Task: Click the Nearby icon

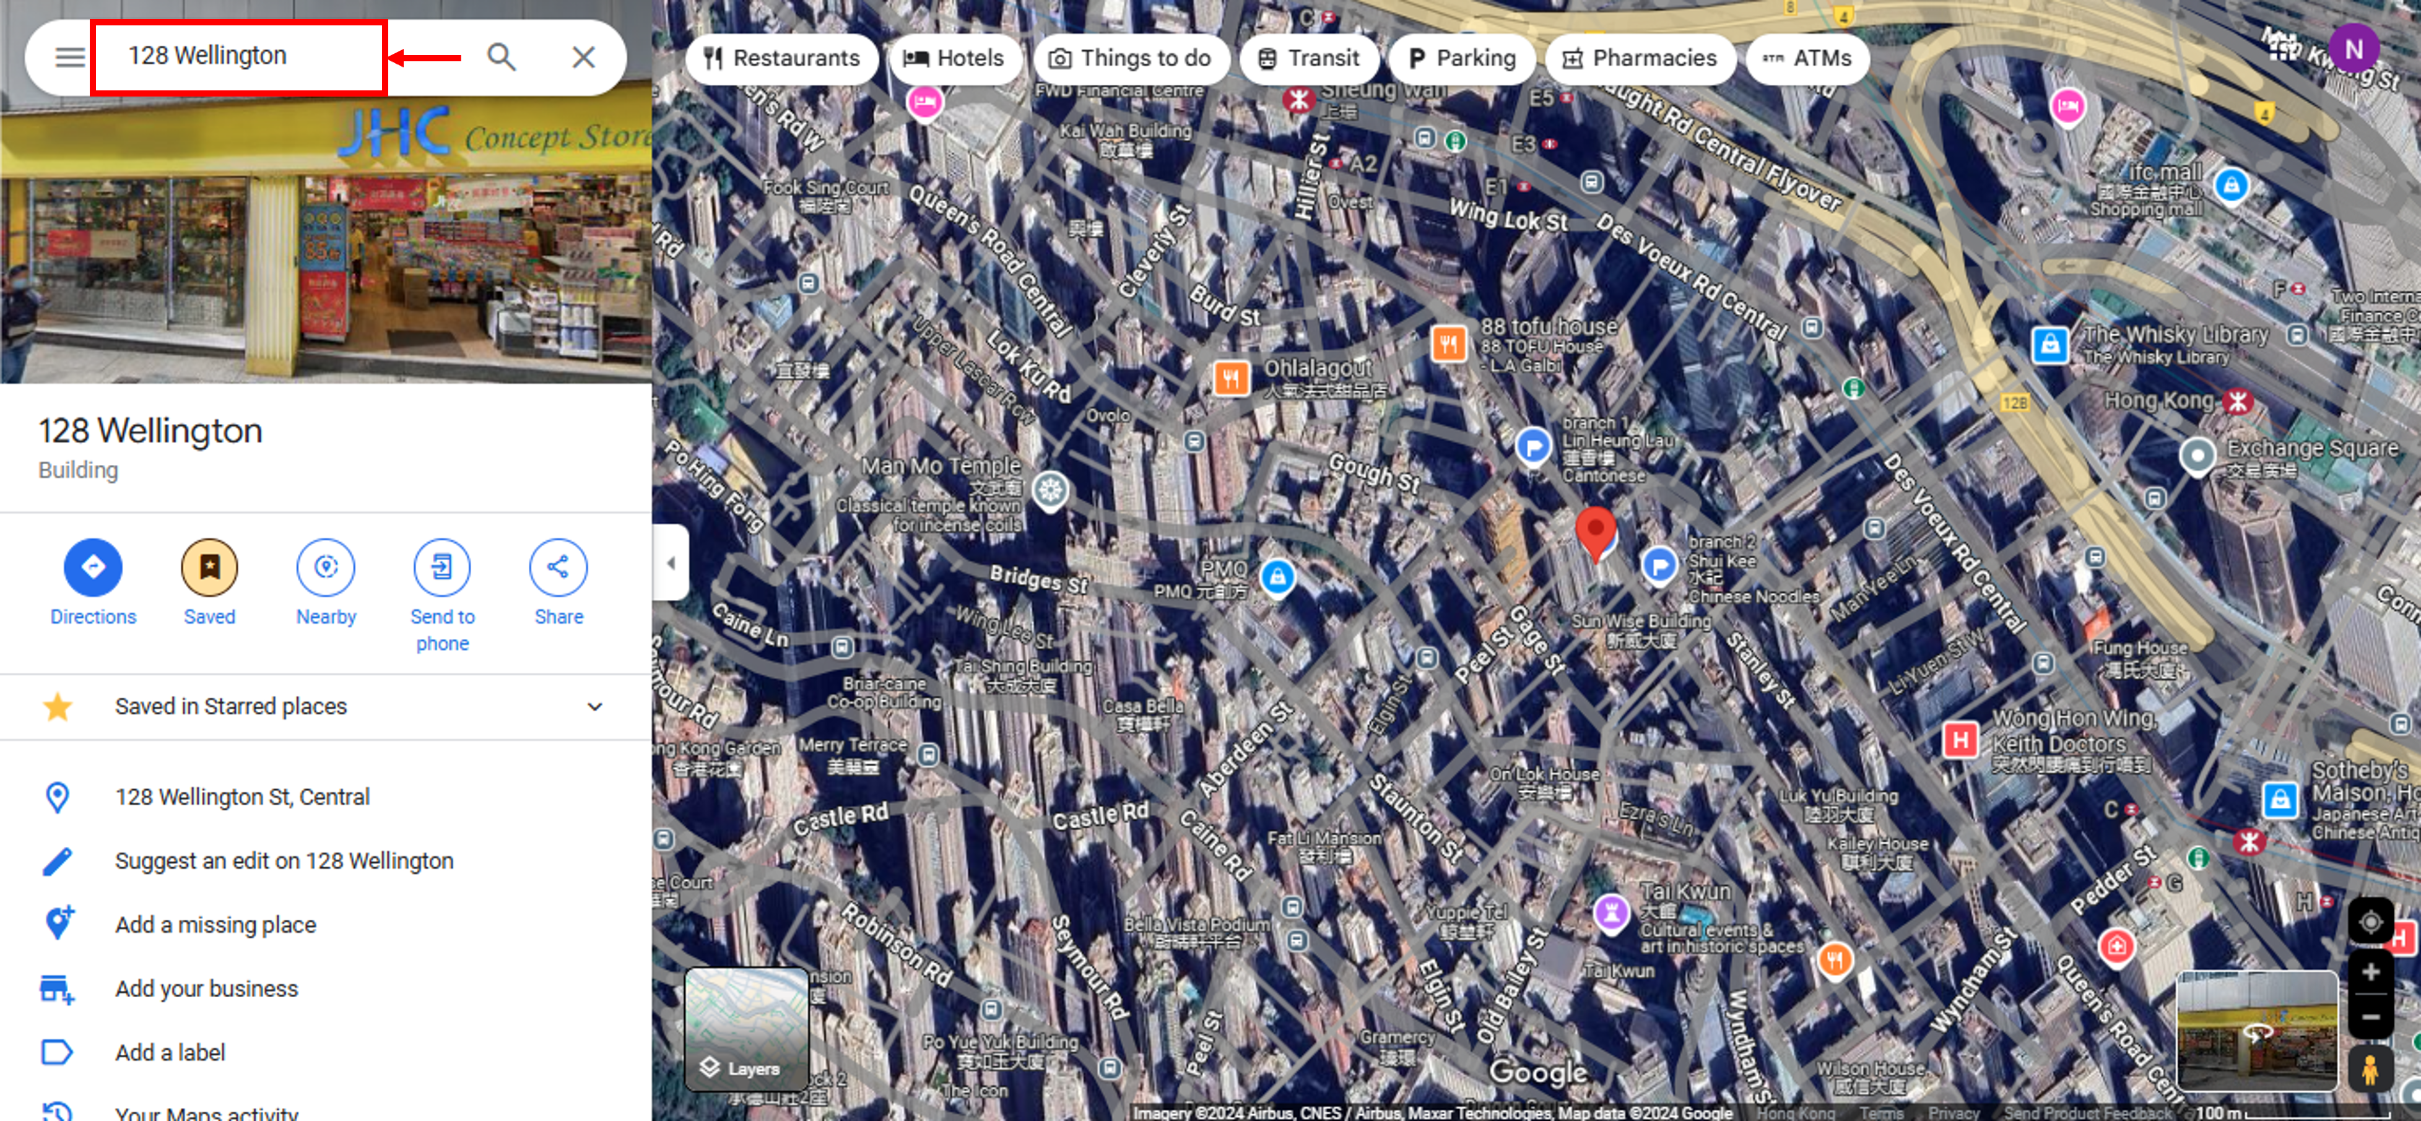Action: [x=325, y=566]
